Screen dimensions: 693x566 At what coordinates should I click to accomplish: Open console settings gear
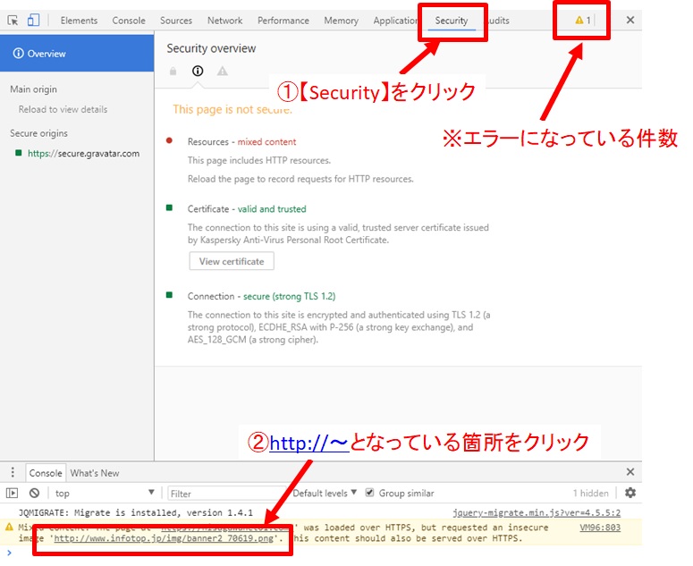click(630, 492)
